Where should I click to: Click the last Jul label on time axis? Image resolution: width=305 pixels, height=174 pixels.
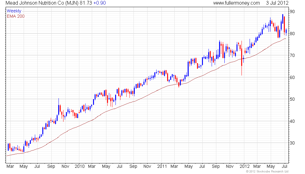tap(284, 167)
